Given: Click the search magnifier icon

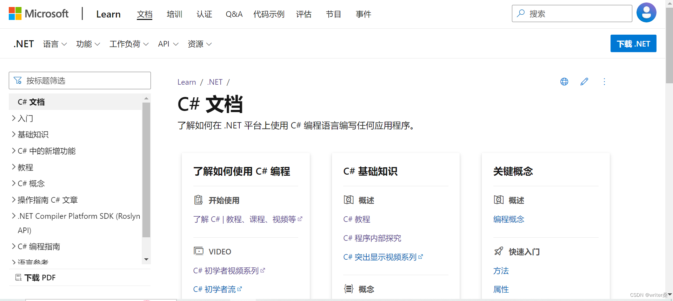Looking at the screenshot, I should pyautogui.click(x=521, y=13).
